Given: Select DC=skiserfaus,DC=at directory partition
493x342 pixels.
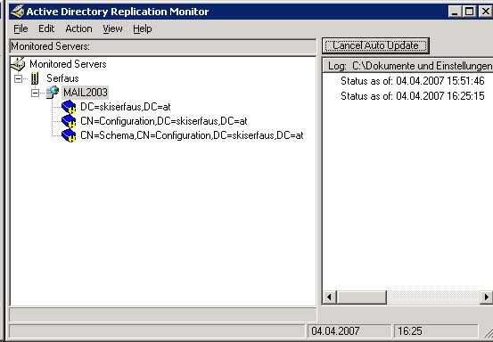Looking at the screenshot, I should click(x=126, y=107).
